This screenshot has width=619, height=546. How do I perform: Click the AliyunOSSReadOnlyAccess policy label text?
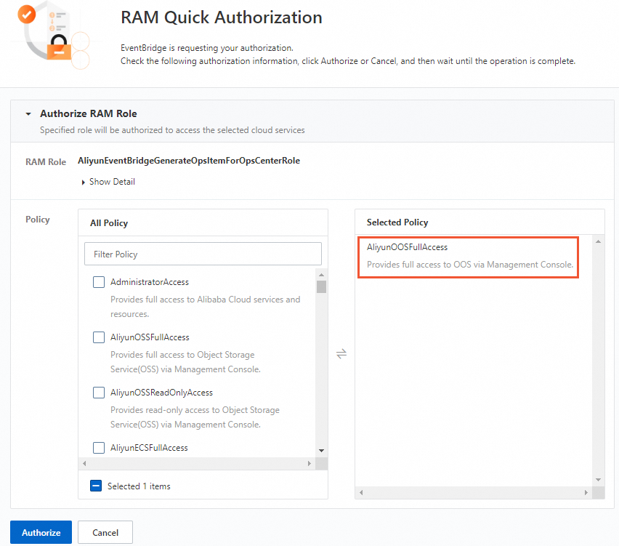pyautogui.click(x=161, y=393)
